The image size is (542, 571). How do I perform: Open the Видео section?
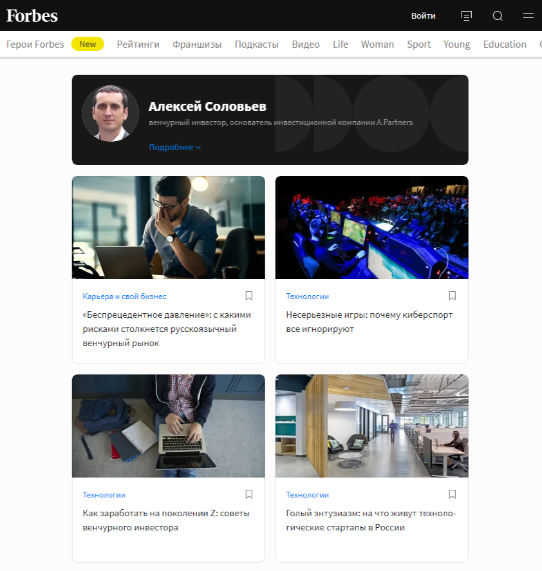306,44
